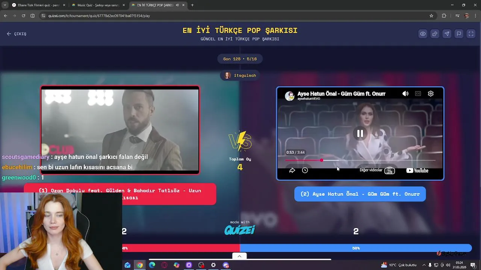This screenshot has height=270, width=481.
Task: Focus the quizei.com address bar
Action: click(237, 16)
